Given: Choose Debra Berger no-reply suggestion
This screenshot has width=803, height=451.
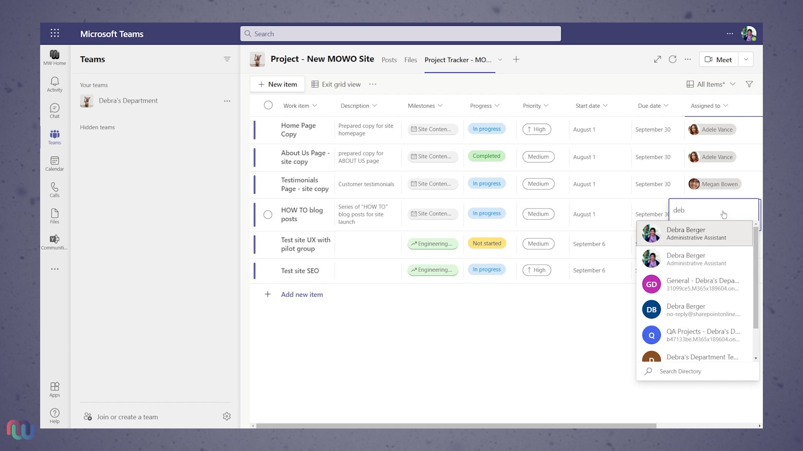Looking at the screenshot, I should tap(695, 310).
